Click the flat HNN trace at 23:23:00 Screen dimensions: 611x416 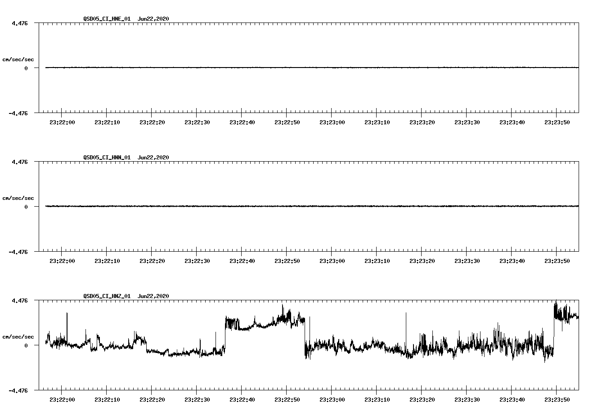(332, 206)
